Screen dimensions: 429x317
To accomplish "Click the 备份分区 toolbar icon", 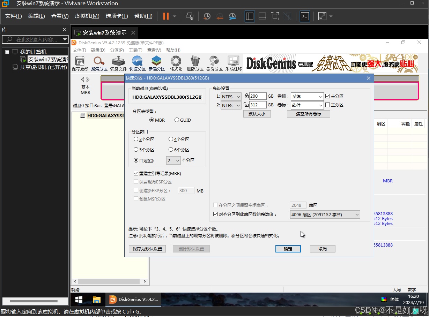I will (x=214, y=61).
